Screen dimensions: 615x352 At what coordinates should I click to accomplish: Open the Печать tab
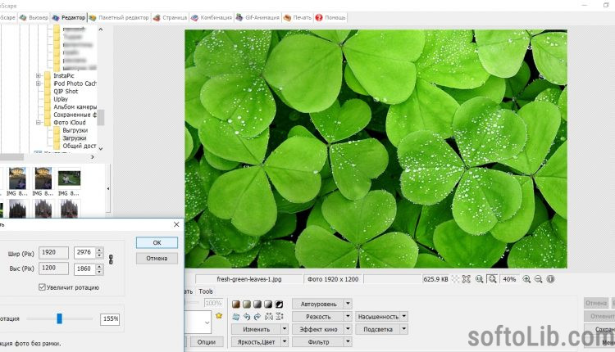pos(298,18)
